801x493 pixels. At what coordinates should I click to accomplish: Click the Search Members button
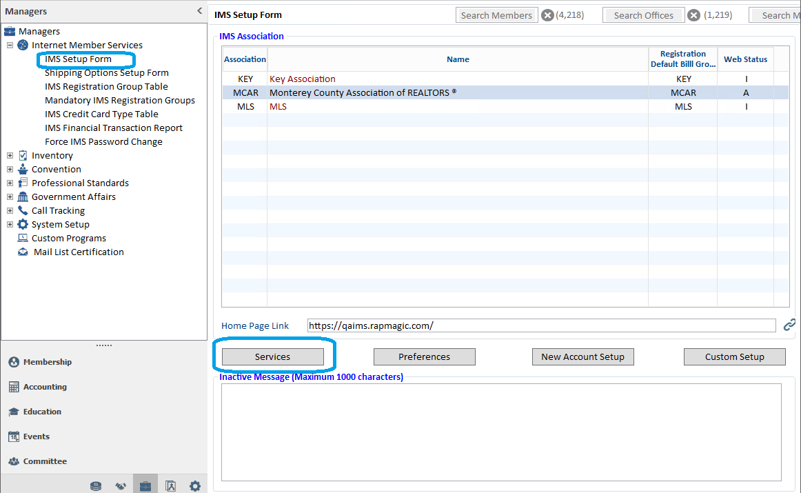[x=496, y=15]
